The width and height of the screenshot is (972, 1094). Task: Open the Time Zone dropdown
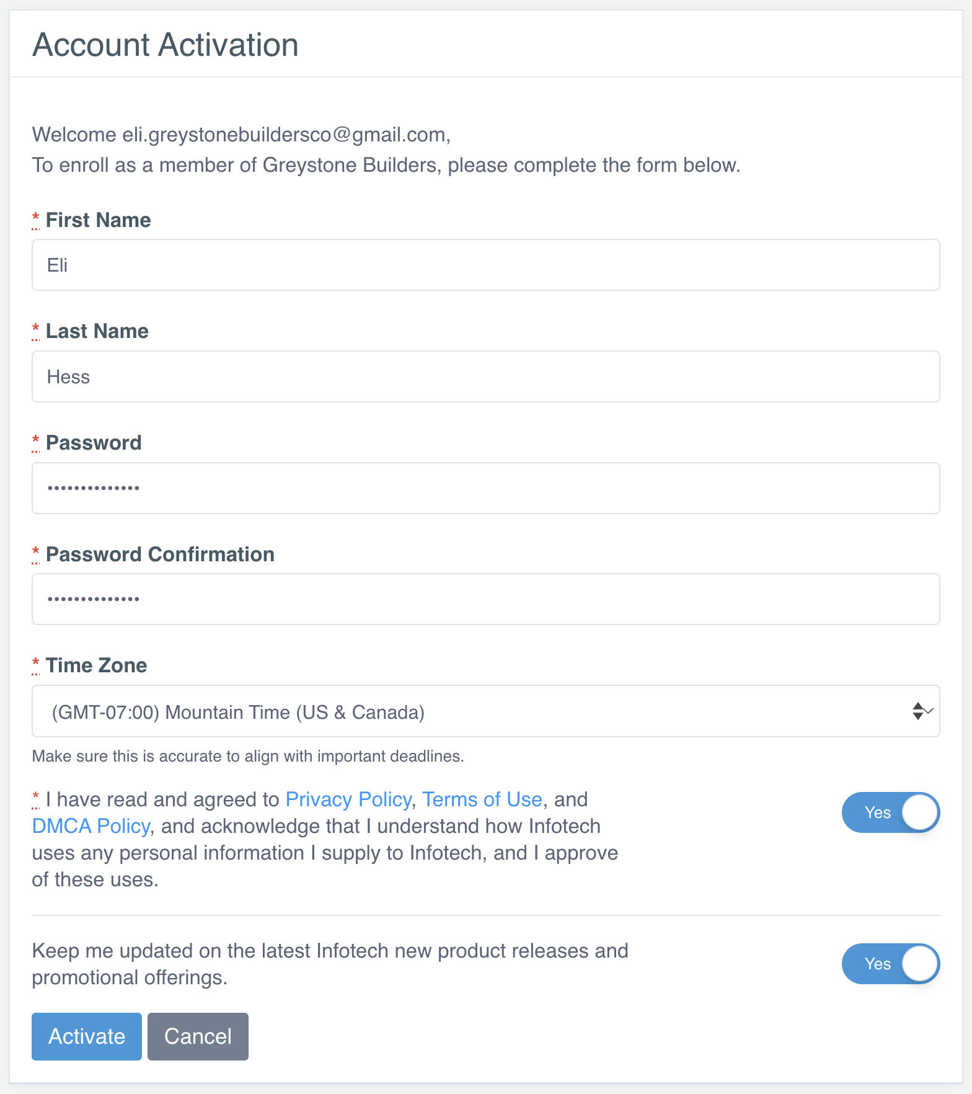pyautogui.click(x=485, y=711)
